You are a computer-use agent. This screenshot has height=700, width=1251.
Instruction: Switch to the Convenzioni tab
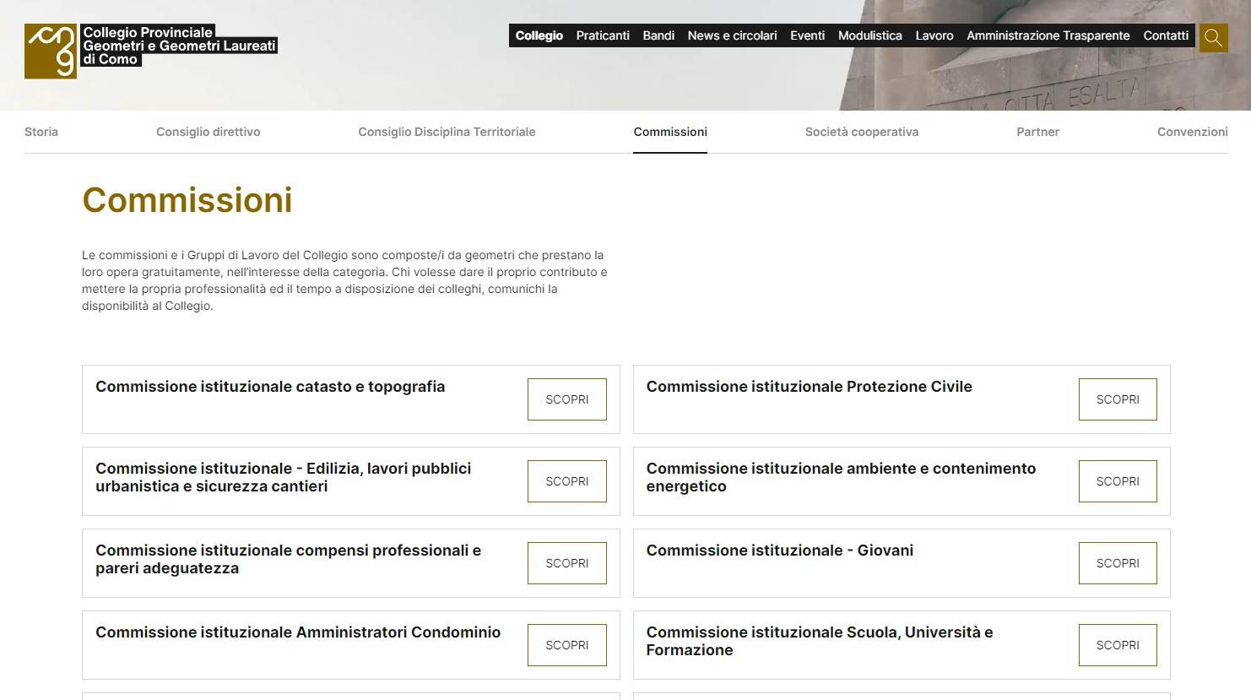[x=1192, y=132]
